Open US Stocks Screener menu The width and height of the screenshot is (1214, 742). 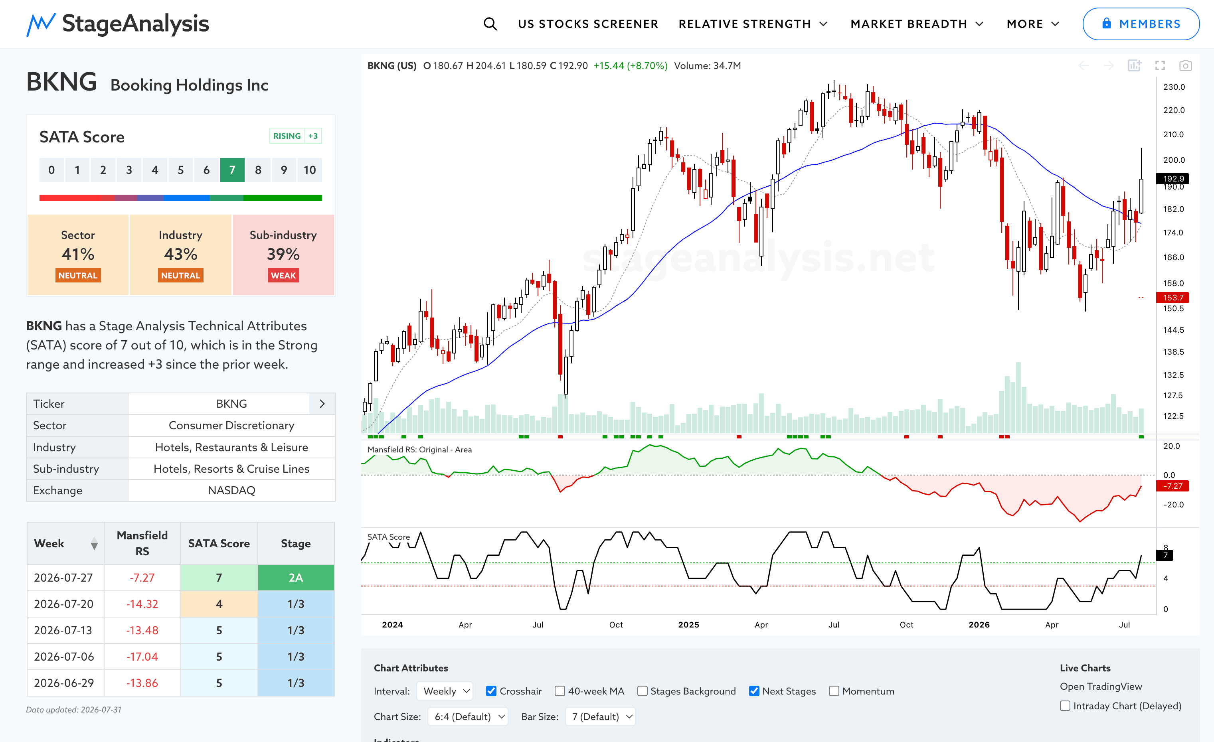tap(588, 24)
